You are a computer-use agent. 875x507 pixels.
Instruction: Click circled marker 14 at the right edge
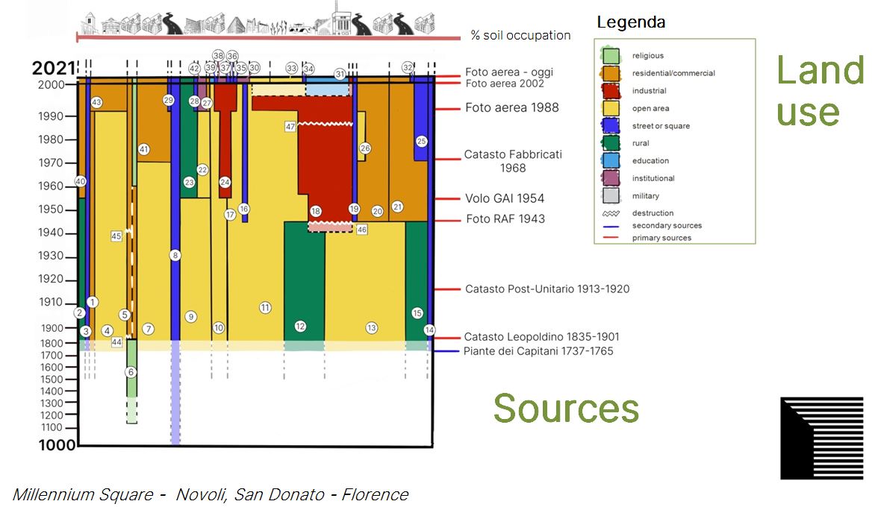click(429, 330)
